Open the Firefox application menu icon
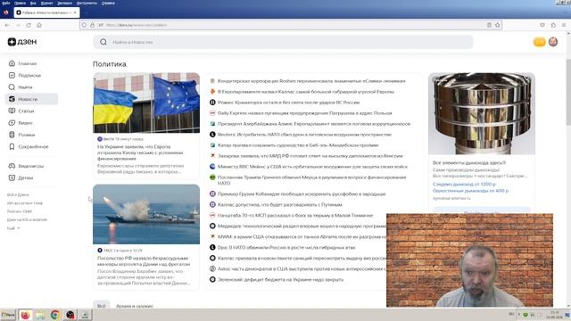 tap(564, 25)
